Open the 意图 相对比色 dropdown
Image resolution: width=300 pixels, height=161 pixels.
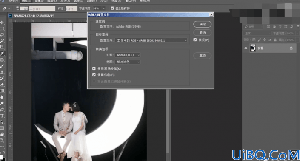[128, 62]
